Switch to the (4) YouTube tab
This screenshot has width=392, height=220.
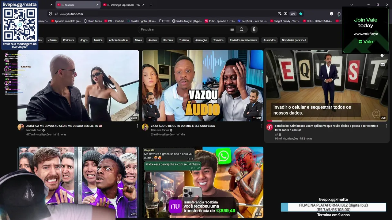pos(78,5)
